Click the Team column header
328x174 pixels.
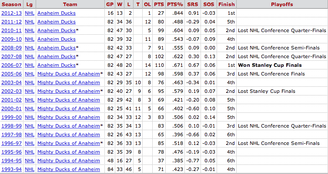click(x=70, y=4)
